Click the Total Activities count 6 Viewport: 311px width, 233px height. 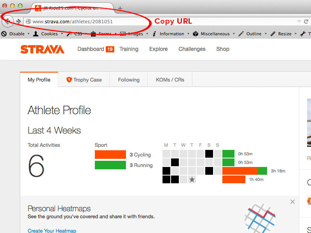(36, 166)
